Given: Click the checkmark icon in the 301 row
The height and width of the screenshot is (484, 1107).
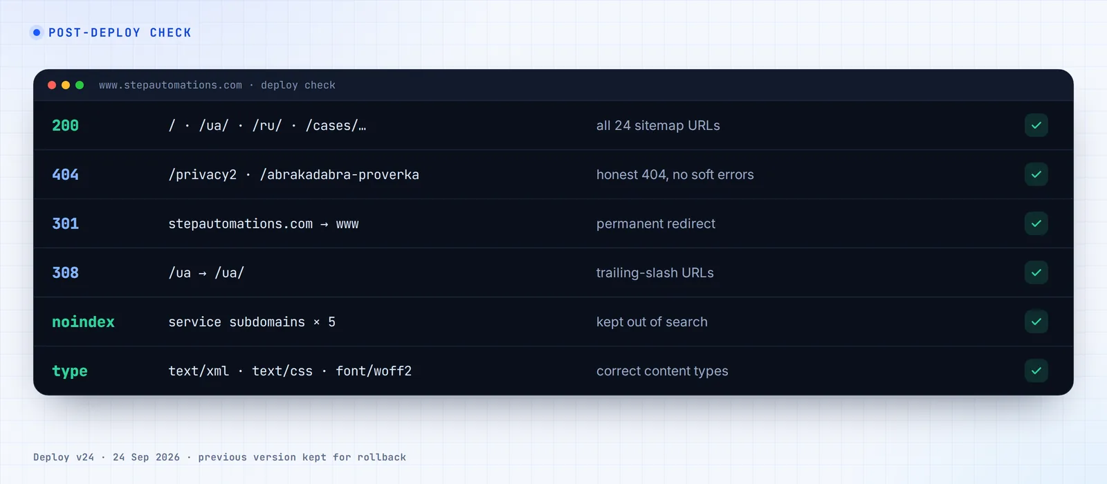Looking at the screenshot, I should tap(1036, 223).
